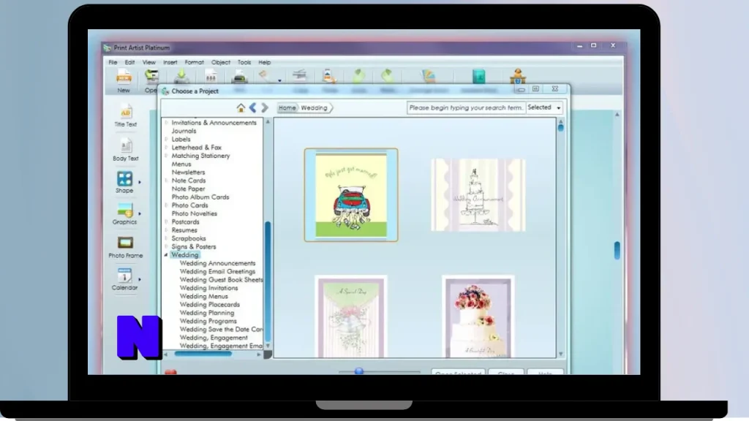Open the Insert menu
749x421 pixels.
170,62
